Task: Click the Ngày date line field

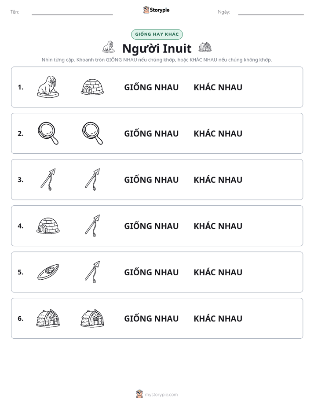Action: point(271,12)
